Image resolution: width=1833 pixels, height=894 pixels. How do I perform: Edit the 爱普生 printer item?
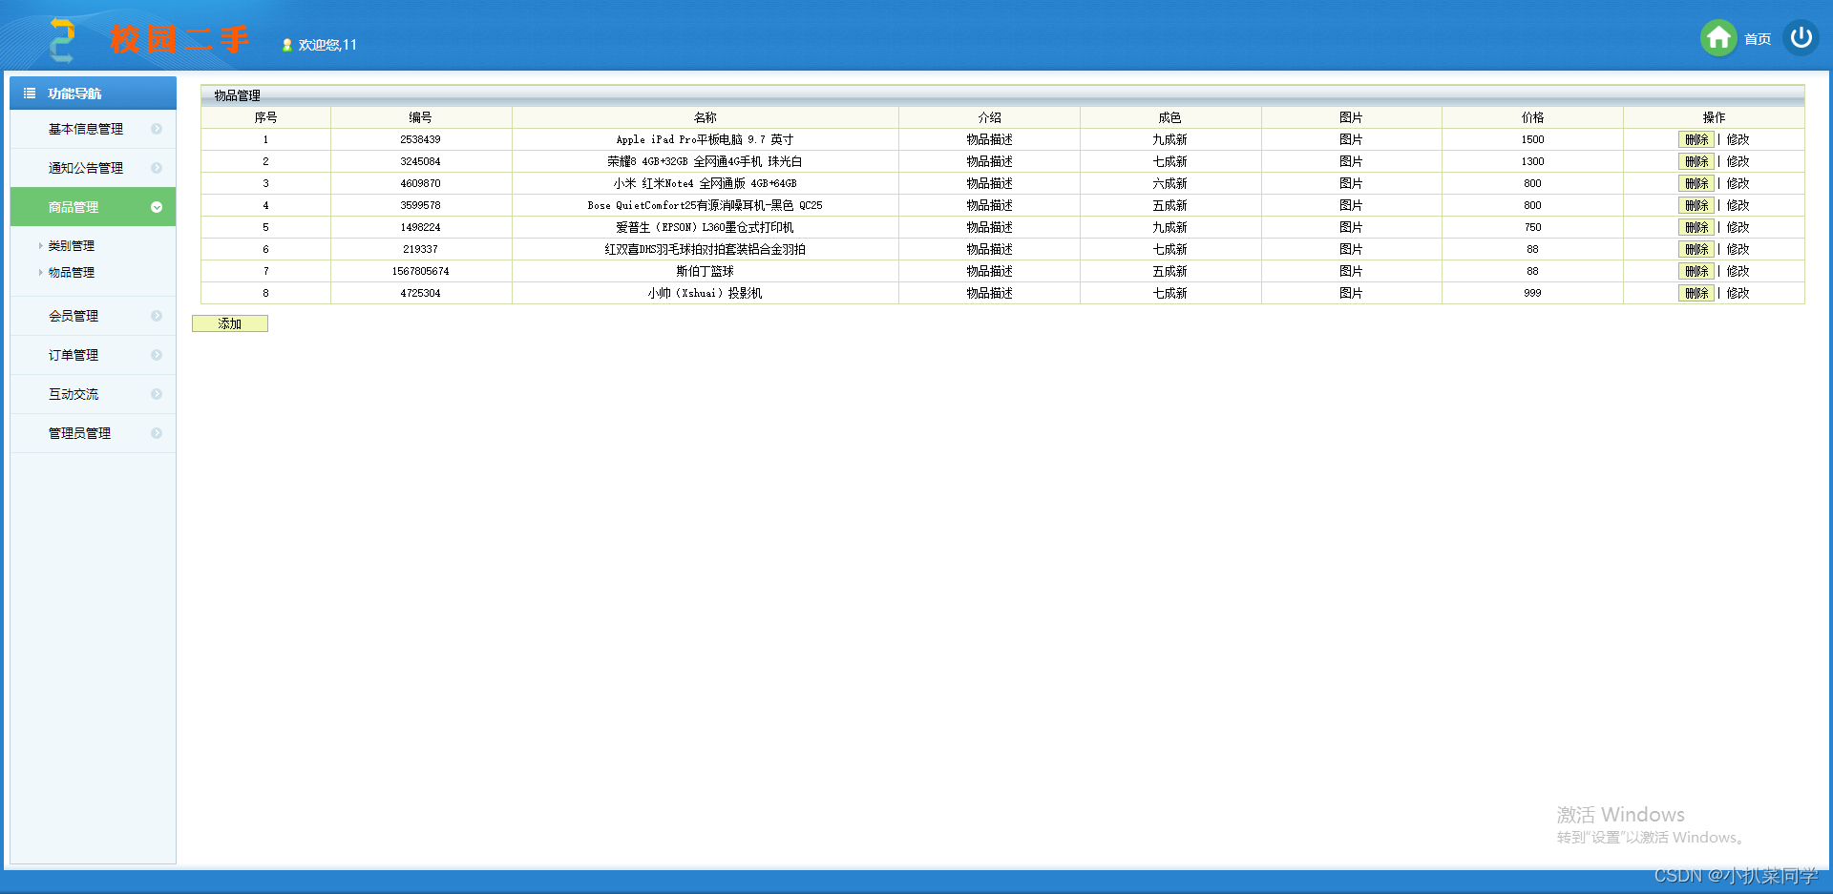tap(1738, 227)
